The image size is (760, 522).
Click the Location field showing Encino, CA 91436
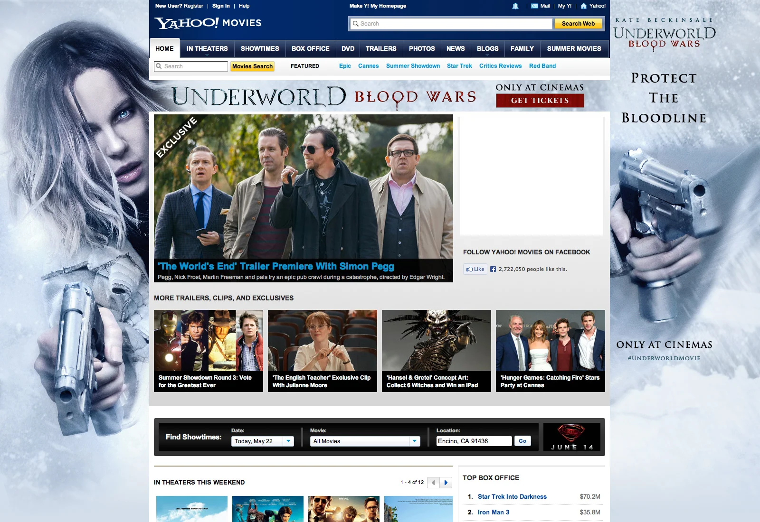474,441
